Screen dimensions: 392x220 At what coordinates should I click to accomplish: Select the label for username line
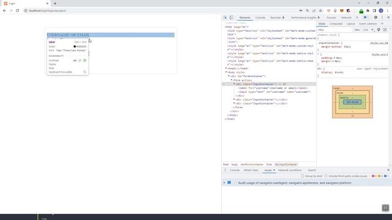click(x=273, y=88)
